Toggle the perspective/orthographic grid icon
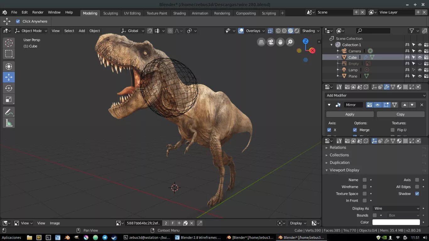The image size is (429, 241). 261,42
